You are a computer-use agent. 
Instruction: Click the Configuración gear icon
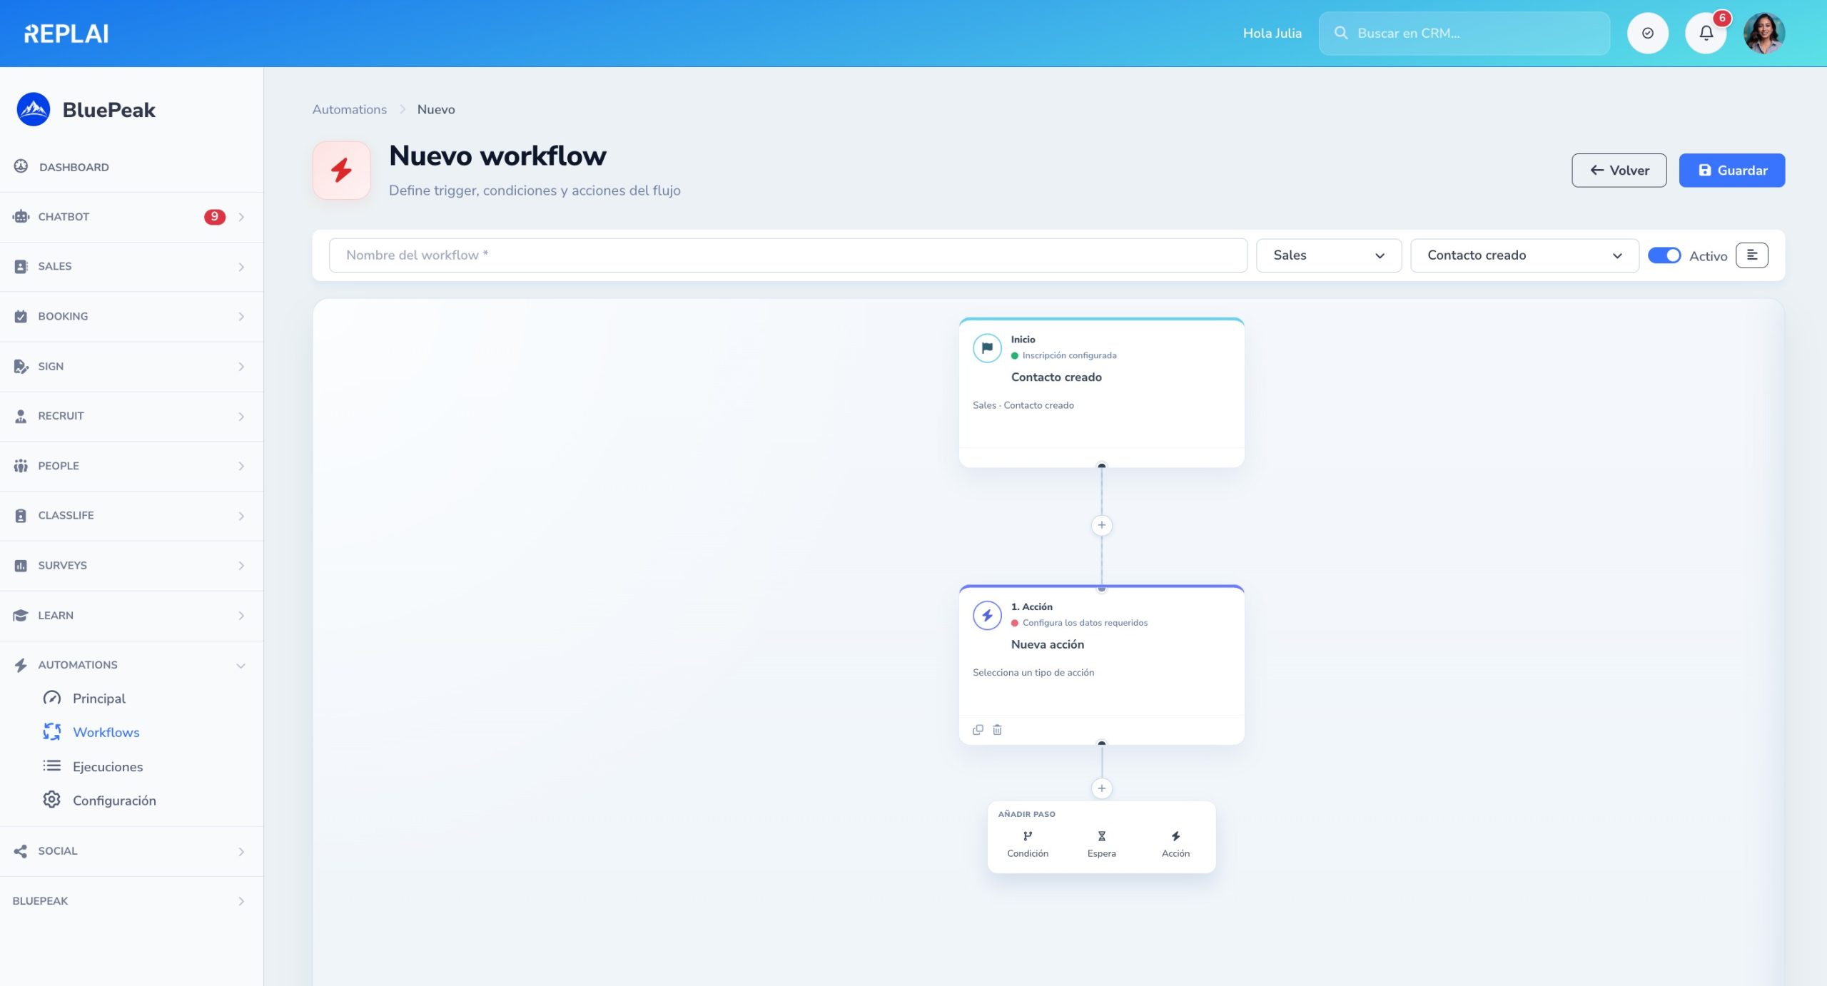(x=51, y=800)
